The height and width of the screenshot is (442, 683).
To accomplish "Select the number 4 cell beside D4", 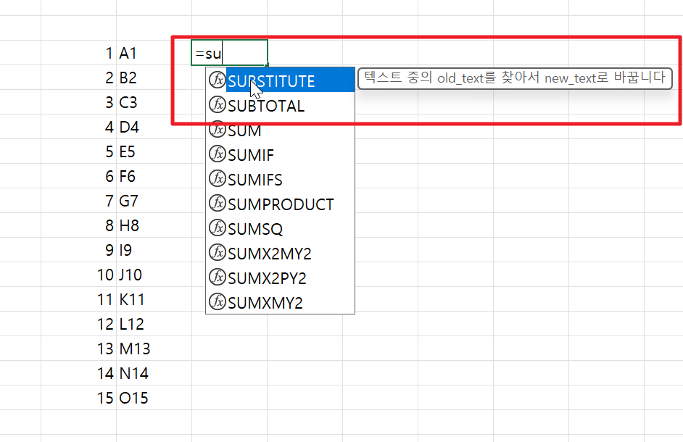I will (x=79, y=127).
